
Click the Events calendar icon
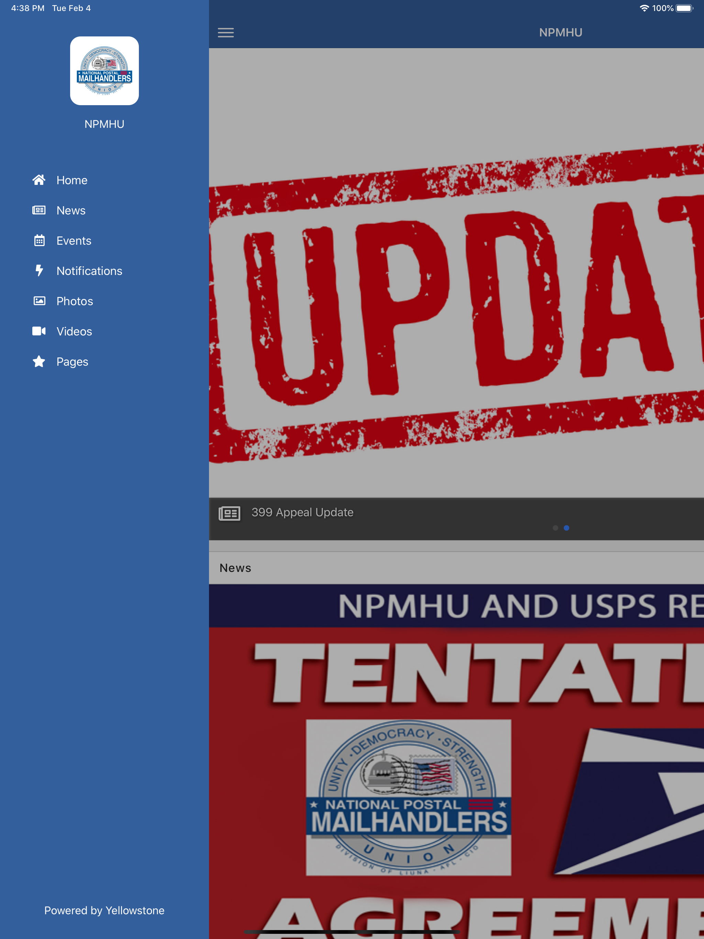[x=39, y=240]
